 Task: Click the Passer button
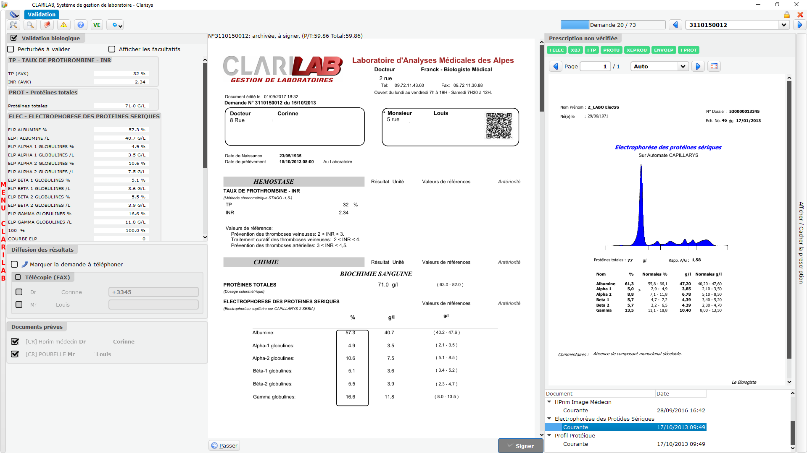tap(224, 445)
